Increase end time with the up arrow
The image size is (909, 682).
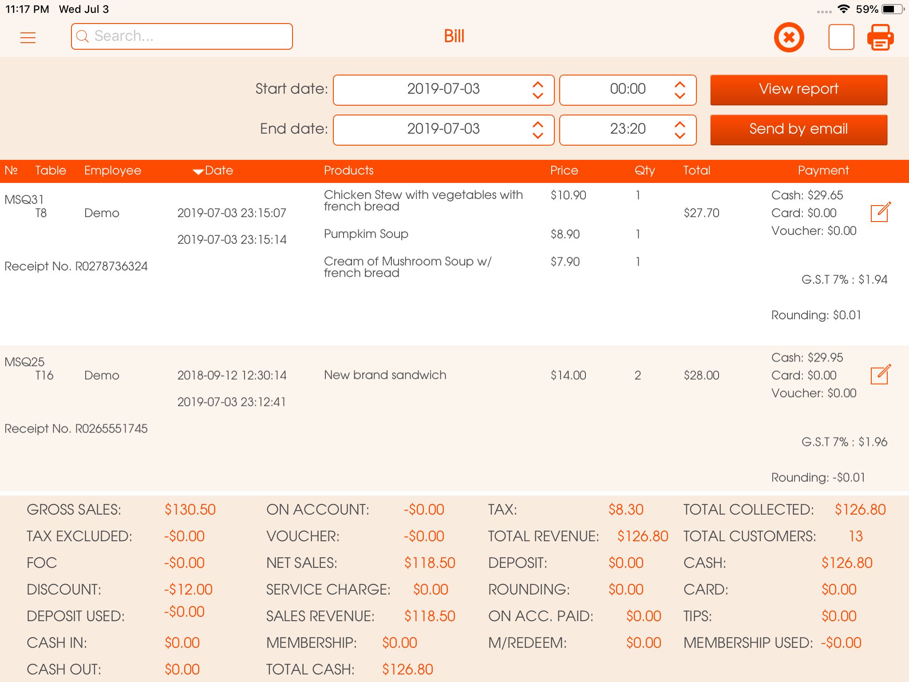680,124
